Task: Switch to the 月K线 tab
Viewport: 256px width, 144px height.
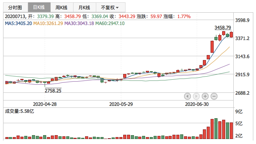Action: tap(85, 7)
